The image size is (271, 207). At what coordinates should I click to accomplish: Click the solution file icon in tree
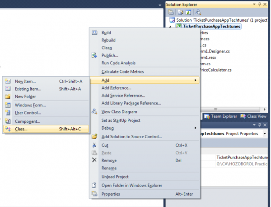(172, 20)
